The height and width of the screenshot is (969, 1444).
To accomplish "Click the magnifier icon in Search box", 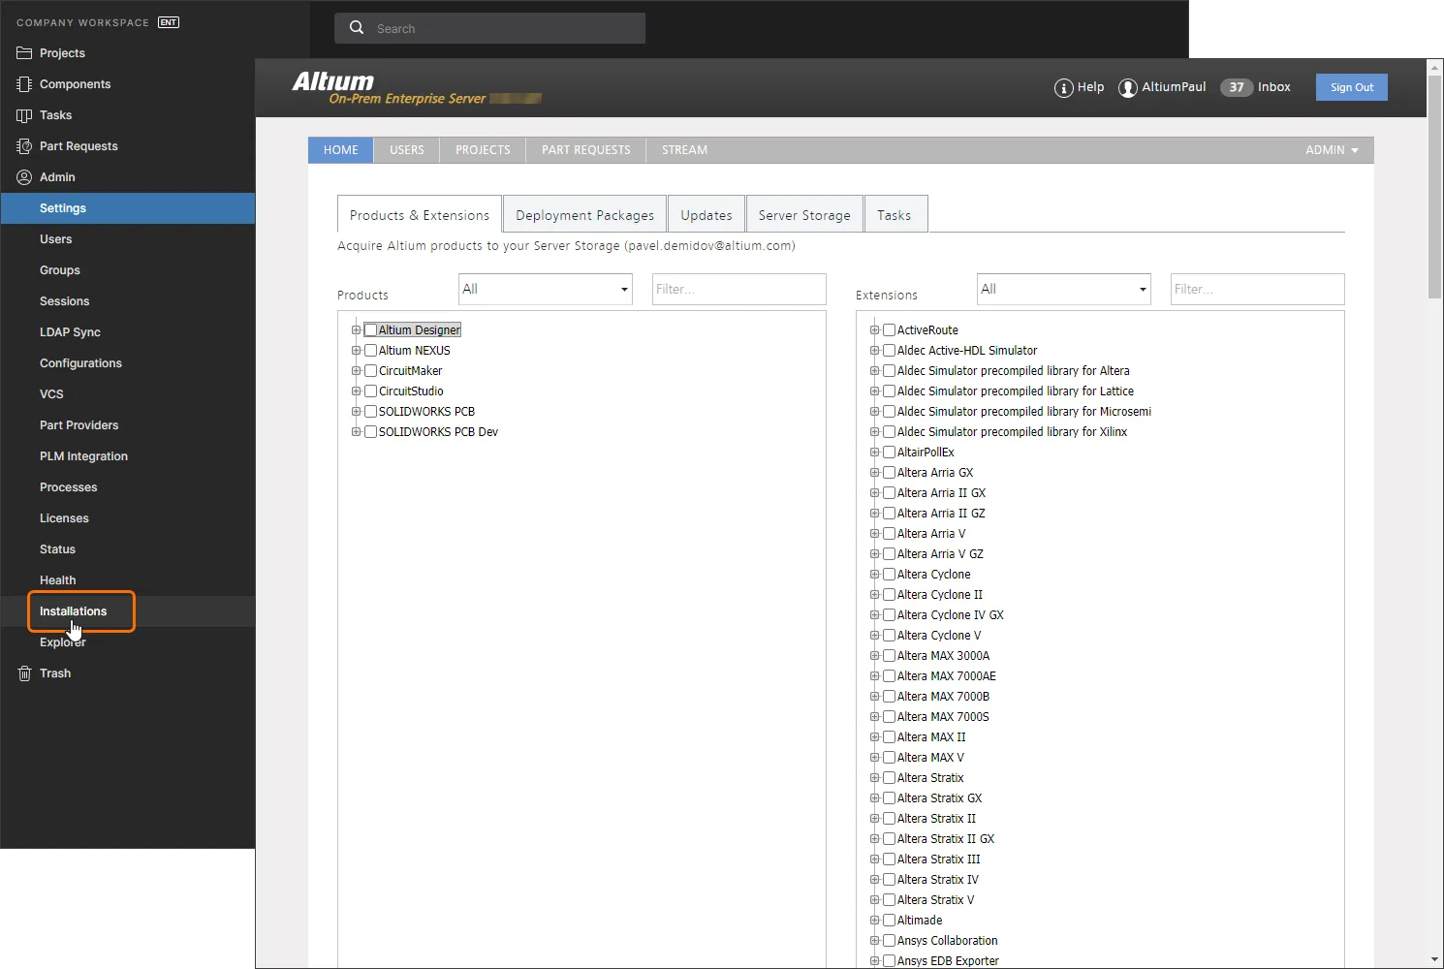I will coord(357,28).
